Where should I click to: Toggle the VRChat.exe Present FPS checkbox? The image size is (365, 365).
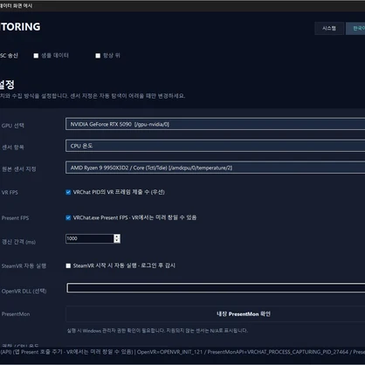[x=68, y=217]
